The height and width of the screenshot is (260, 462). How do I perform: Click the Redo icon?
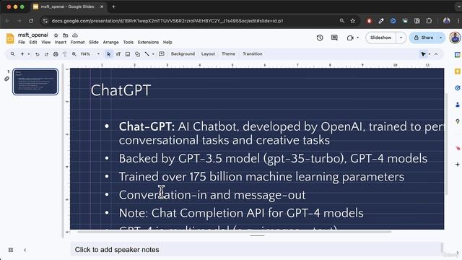(x=46, y=54)
